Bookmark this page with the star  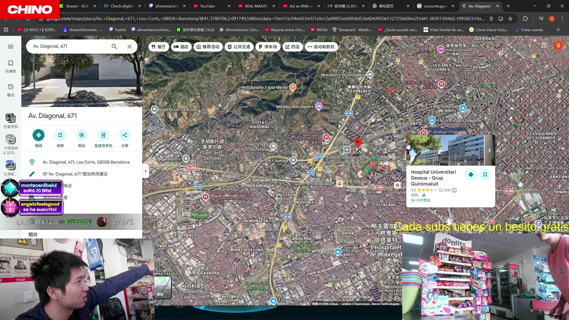point(510,19)
